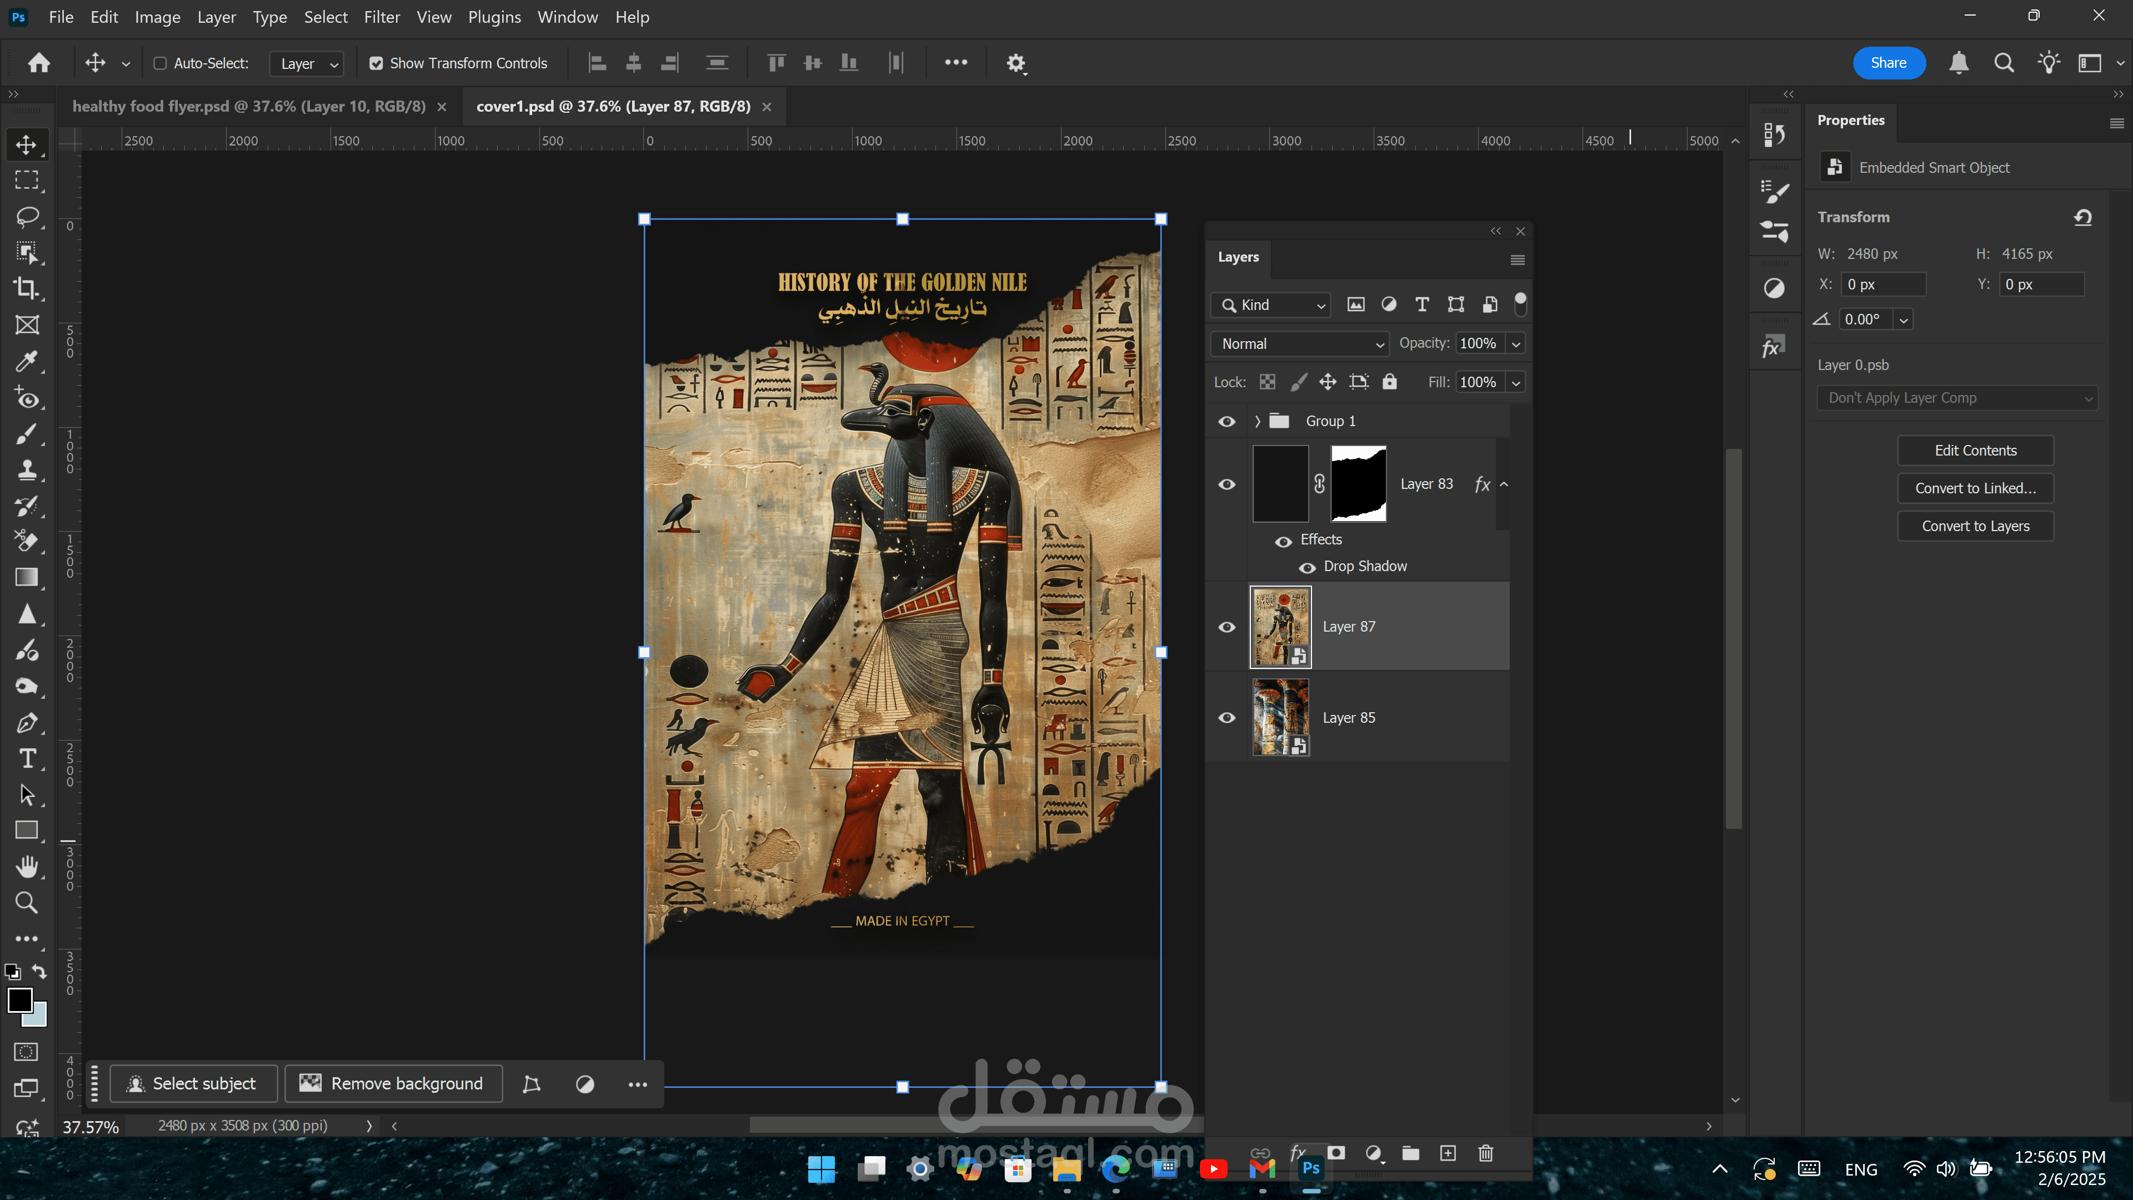
Task: Select the Horizontal Type tool
Action: (x=27, y=758)
